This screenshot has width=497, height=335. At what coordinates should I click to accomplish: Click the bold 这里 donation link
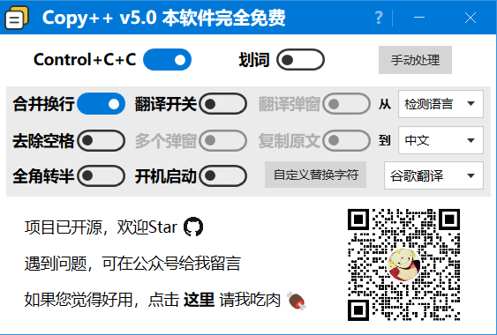[200, 300]
